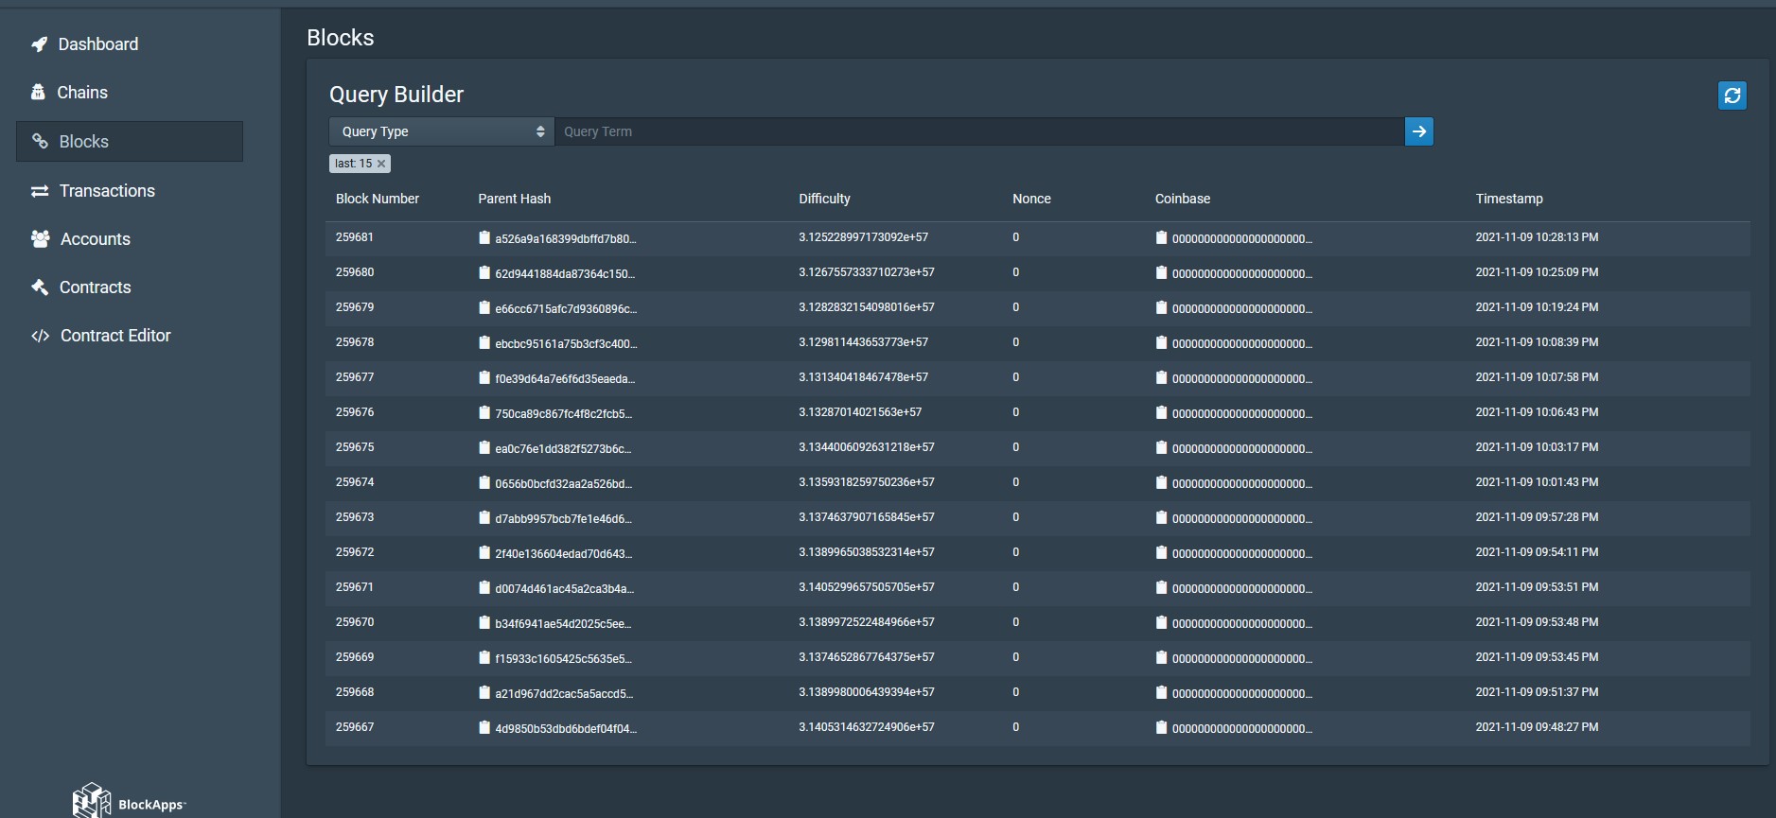Click timestamp 2021-11-09 10:08:39 PM

1537,342
